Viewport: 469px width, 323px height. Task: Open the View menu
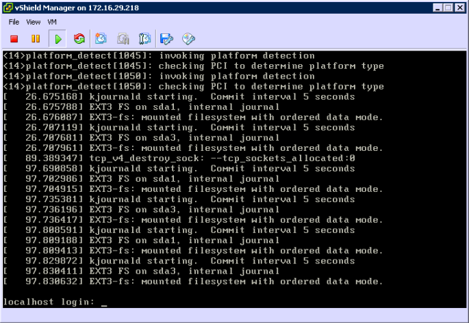coord(34,22)
